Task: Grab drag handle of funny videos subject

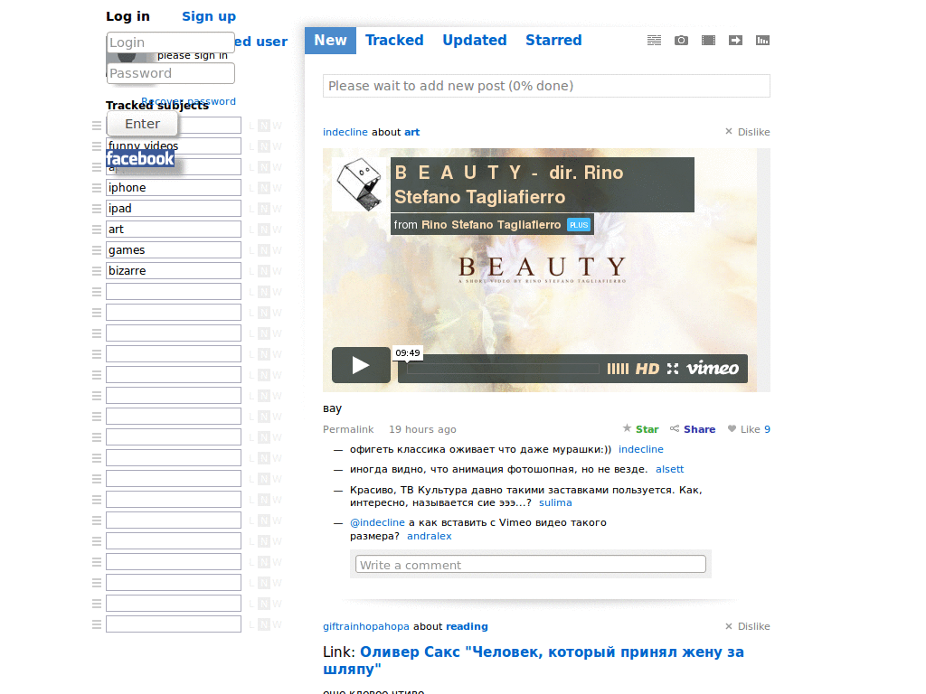Action: pos(97,145)
